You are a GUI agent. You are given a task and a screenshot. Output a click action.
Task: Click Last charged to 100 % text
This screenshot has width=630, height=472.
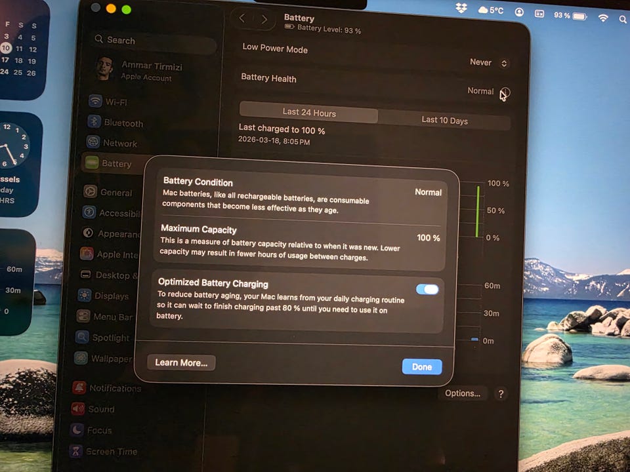coord(282,129)
